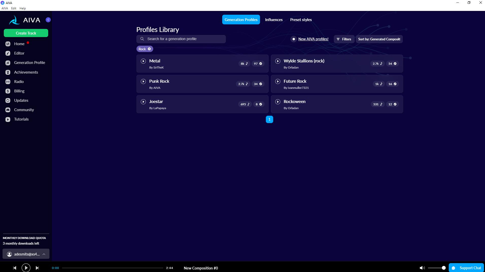Collapse the sidebar with the arrow button
This screenshot has height=272, width=485.
click(48, 20)
